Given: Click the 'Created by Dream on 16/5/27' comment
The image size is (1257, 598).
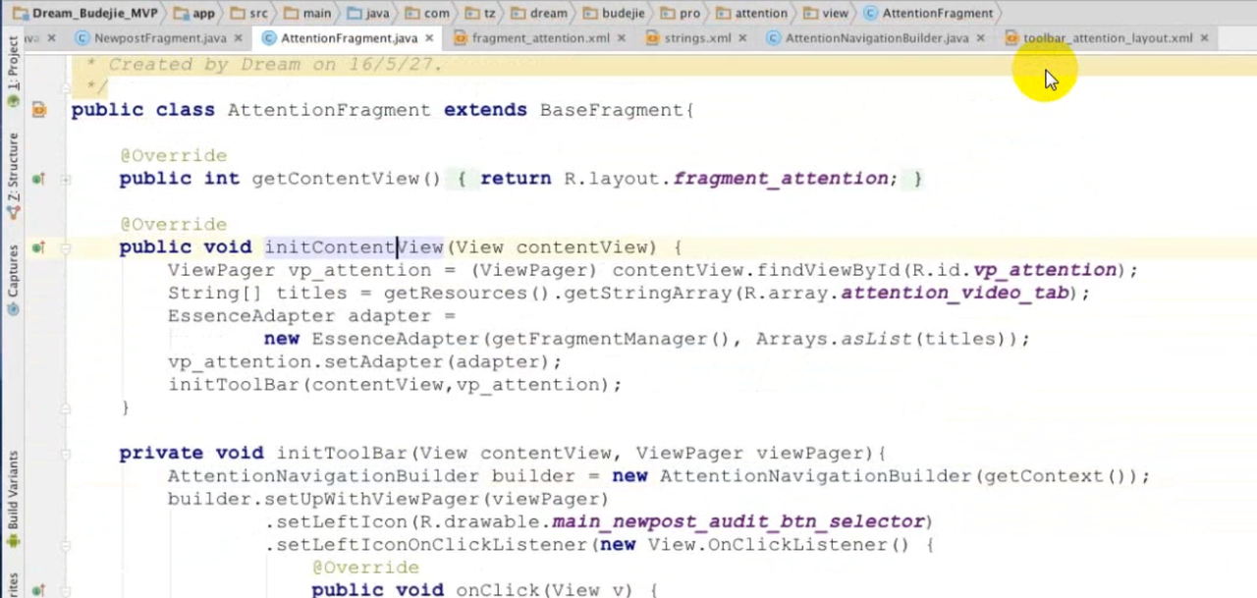Looking at the screenshot, I should (x=275, y=64).
